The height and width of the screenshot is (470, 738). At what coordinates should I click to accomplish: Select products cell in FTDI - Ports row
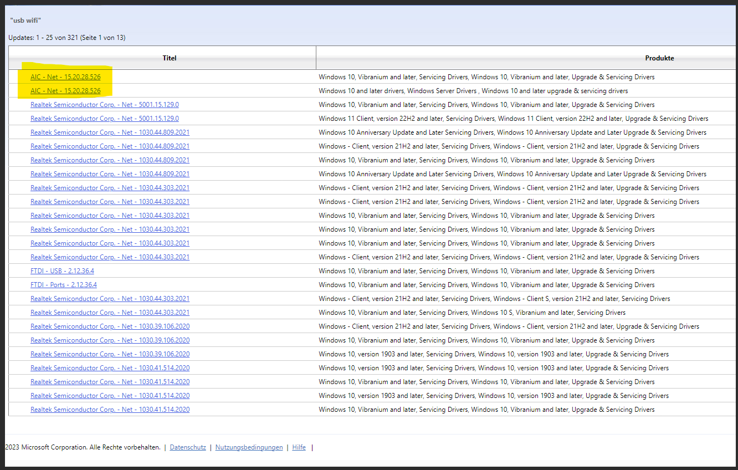coord(486,285)
